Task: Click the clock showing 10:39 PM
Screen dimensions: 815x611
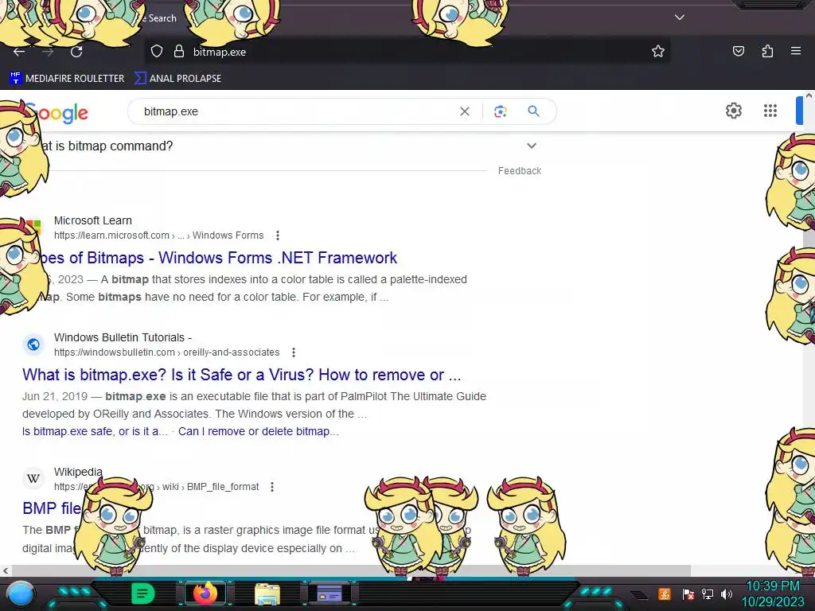Action: tap(772, 586)
